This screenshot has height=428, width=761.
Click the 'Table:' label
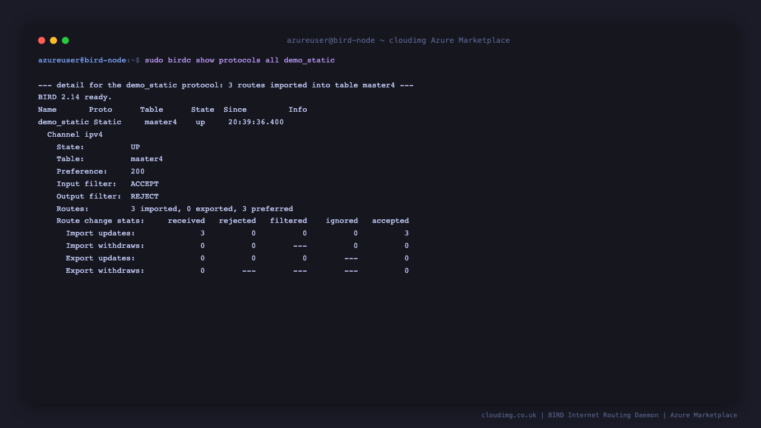coord(70,159)
